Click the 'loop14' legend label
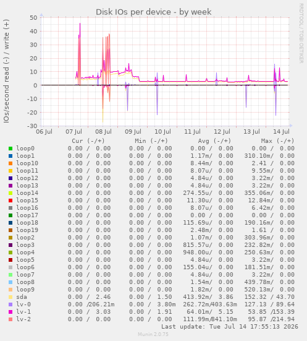This screenshot has height=341, width=307. (x=27, y=192)
